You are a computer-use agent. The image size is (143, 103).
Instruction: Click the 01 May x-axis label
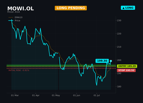point(56,95)
